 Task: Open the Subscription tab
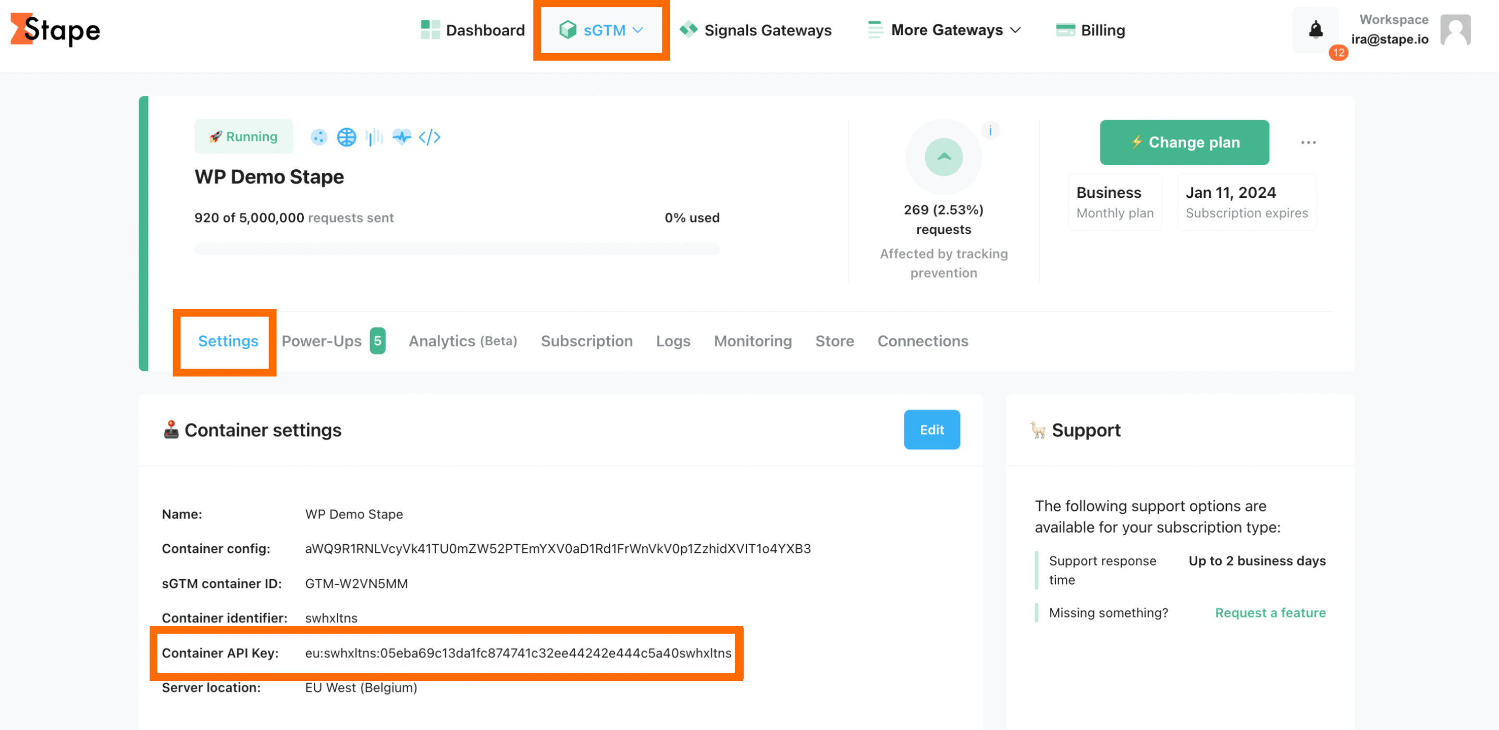click(x=586, y=341)
